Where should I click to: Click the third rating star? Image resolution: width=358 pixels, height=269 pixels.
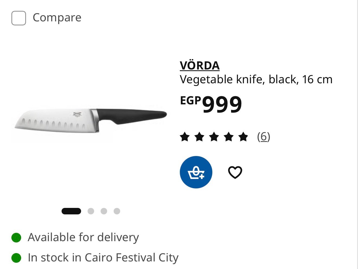(214, 137)
